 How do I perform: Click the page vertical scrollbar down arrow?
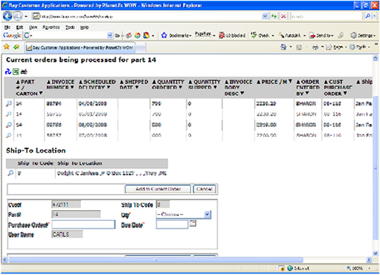[x=376, y=253]
